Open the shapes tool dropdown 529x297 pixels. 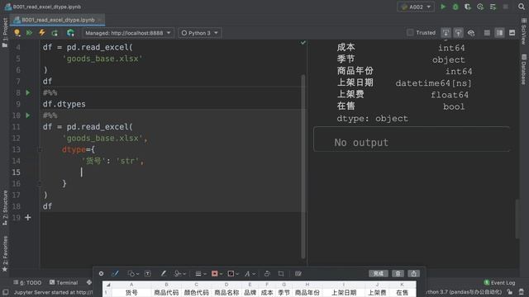(x=132, y=274)
